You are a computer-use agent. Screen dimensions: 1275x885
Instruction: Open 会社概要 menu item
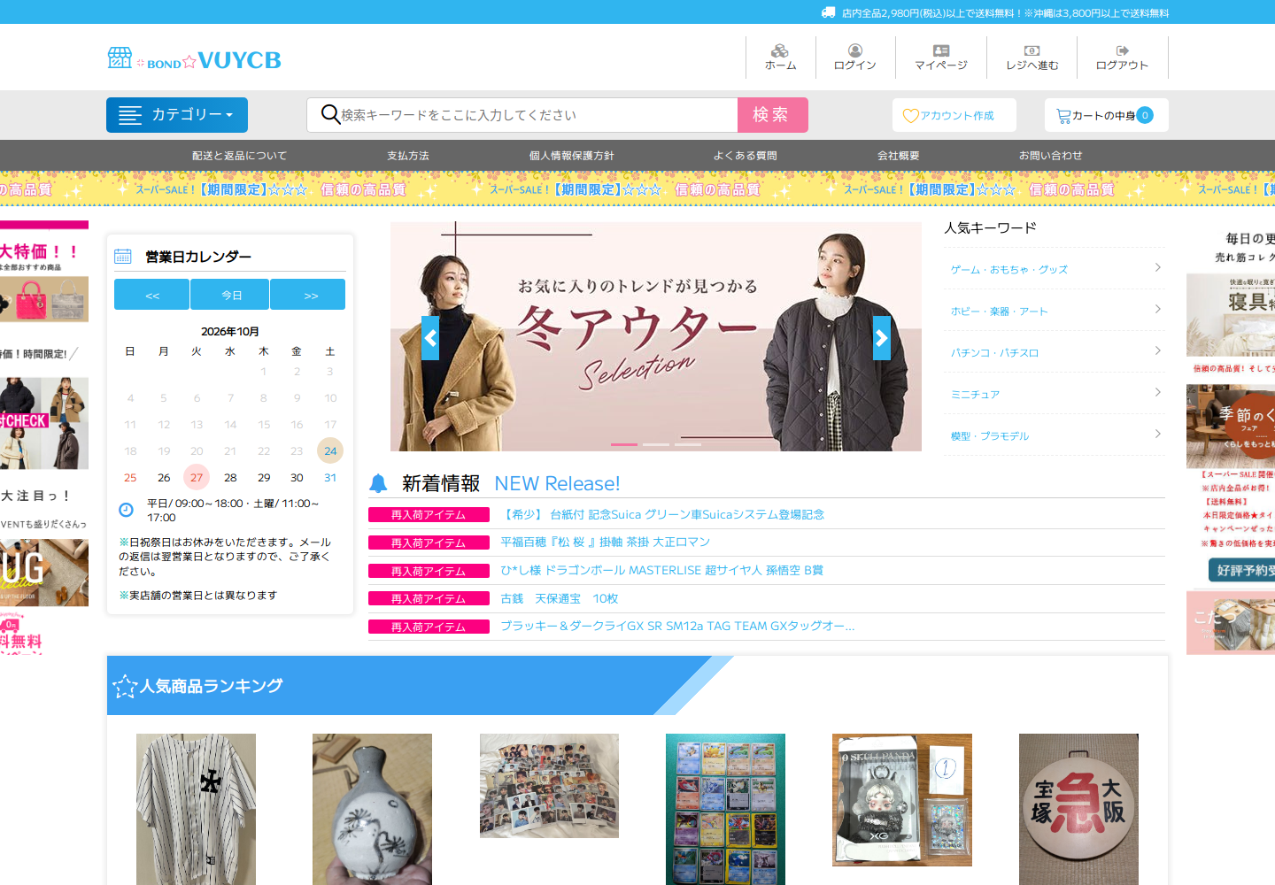(x=899, y=156)
